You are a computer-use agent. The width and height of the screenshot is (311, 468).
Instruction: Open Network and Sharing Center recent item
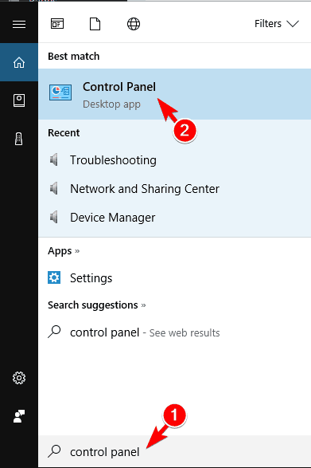[x=174, y=189]
